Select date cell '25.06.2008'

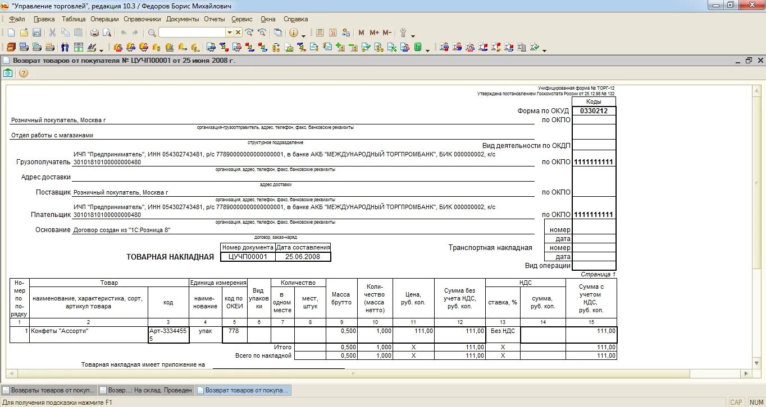click(x=303, y=256)
